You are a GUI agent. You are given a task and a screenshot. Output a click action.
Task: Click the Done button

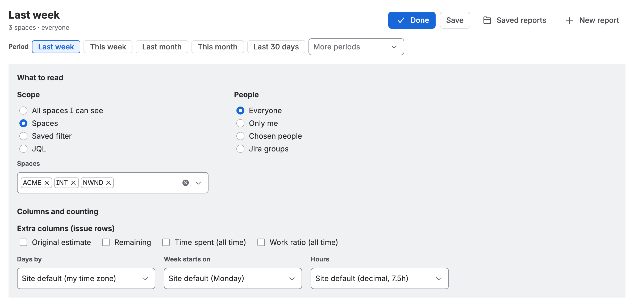click(412, 20)
